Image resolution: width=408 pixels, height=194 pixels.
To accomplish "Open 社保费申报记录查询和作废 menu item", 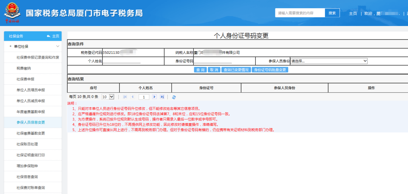I will pyautogui.click(x=38, y=57).
